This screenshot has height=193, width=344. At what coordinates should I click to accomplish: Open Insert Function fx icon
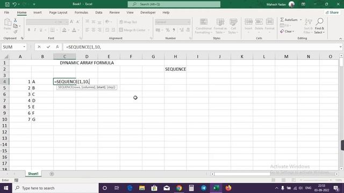58,47
